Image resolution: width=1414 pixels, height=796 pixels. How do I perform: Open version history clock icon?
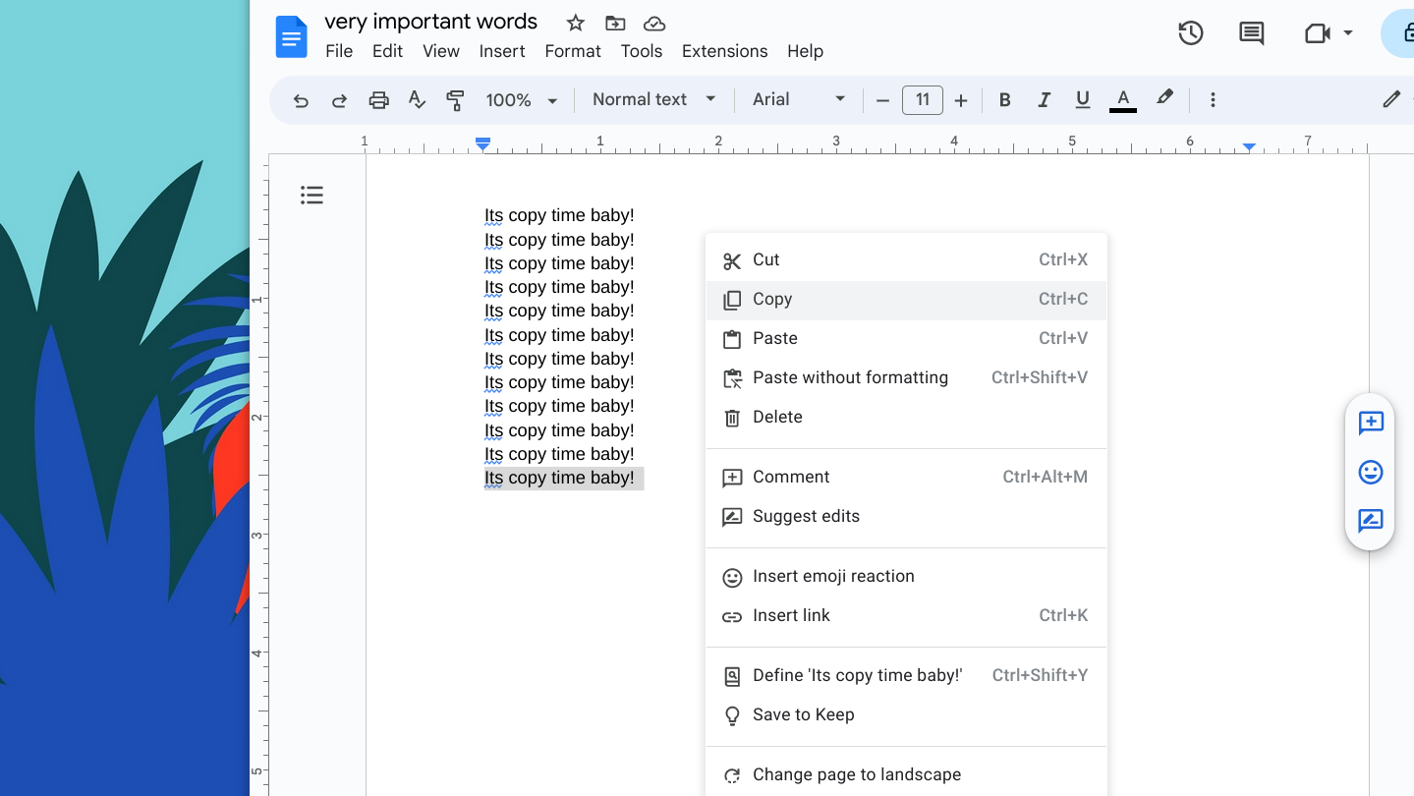1191,33
